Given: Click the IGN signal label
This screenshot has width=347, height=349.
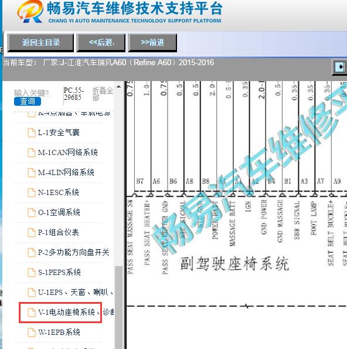Looking at the screenshot, I should (248, 206).
